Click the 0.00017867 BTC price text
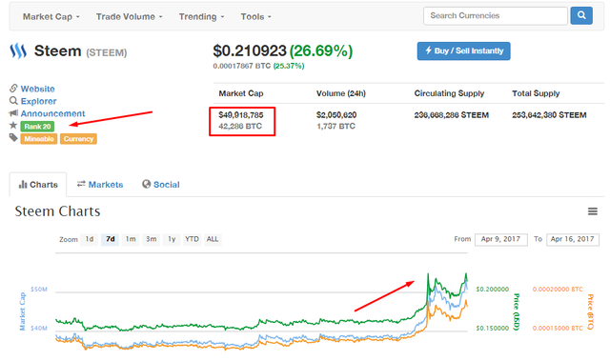Screen dimensions: 610x361 click(241, 66)
